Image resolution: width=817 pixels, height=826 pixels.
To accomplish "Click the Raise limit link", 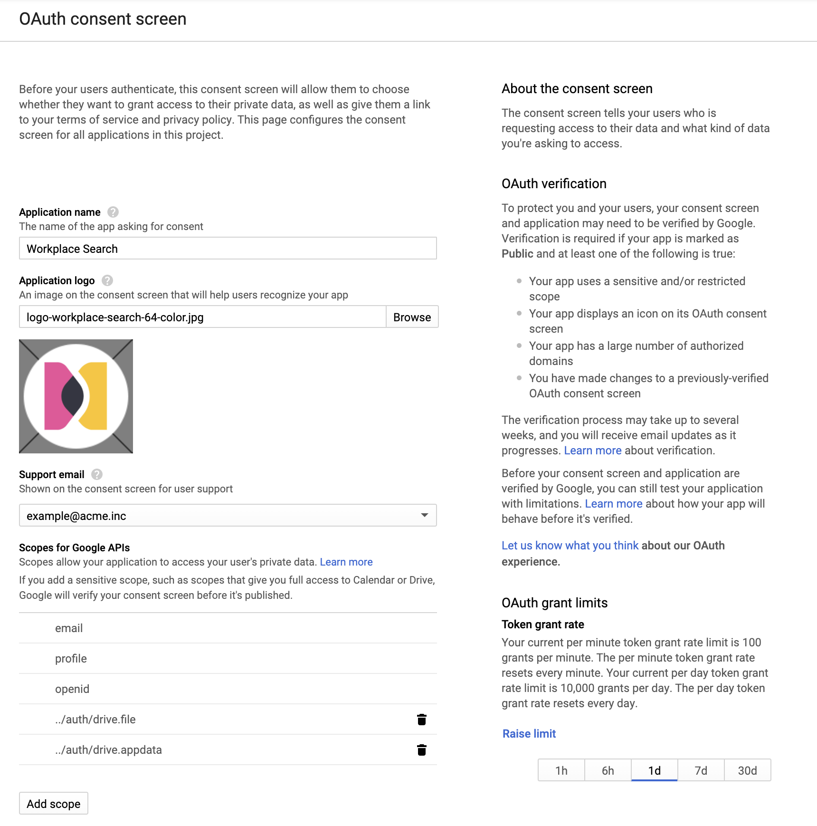I will [529, 734].
